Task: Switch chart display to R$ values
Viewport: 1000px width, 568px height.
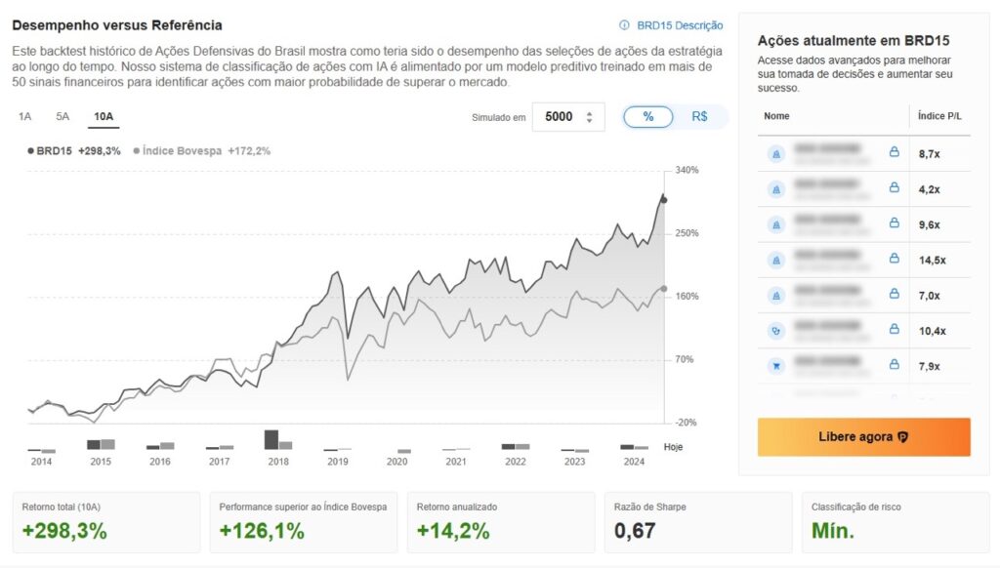Action: click(699, 117)
